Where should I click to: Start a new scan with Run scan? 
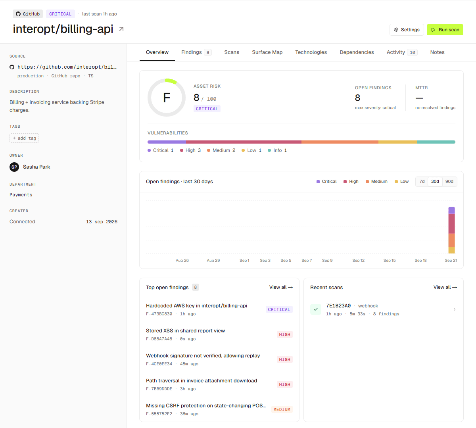[445, 30]
